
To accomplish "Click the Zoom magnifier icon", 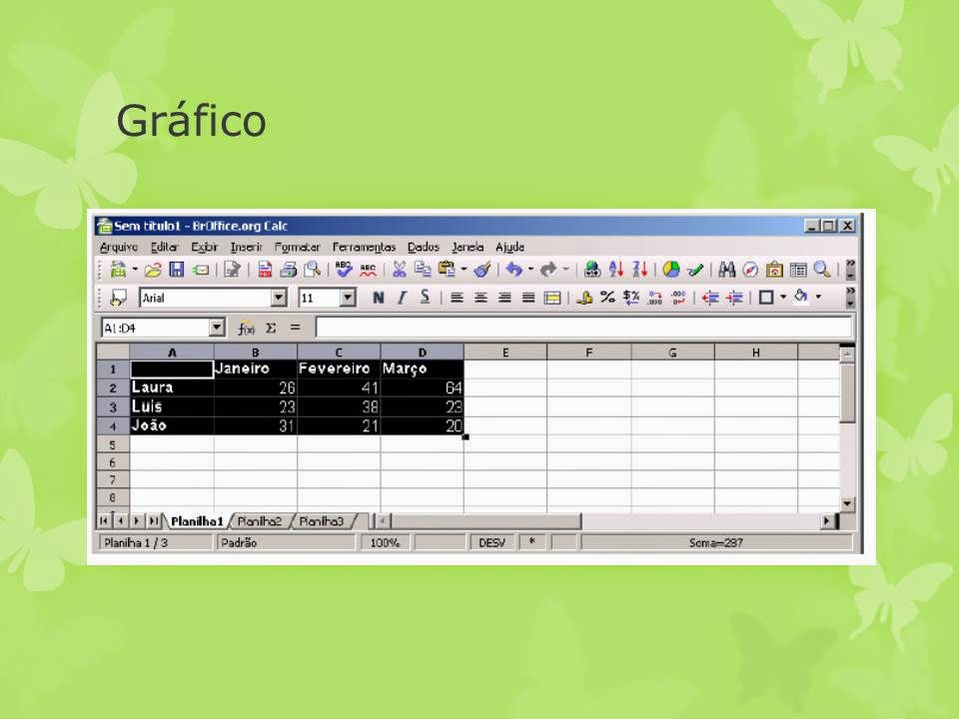I will pos(822,270).
